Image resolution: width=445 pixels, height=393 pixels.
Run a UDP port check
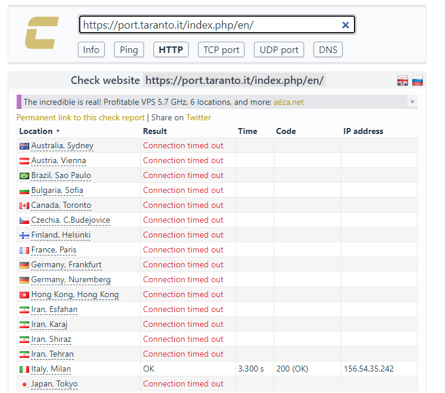[x=279, y=49]
